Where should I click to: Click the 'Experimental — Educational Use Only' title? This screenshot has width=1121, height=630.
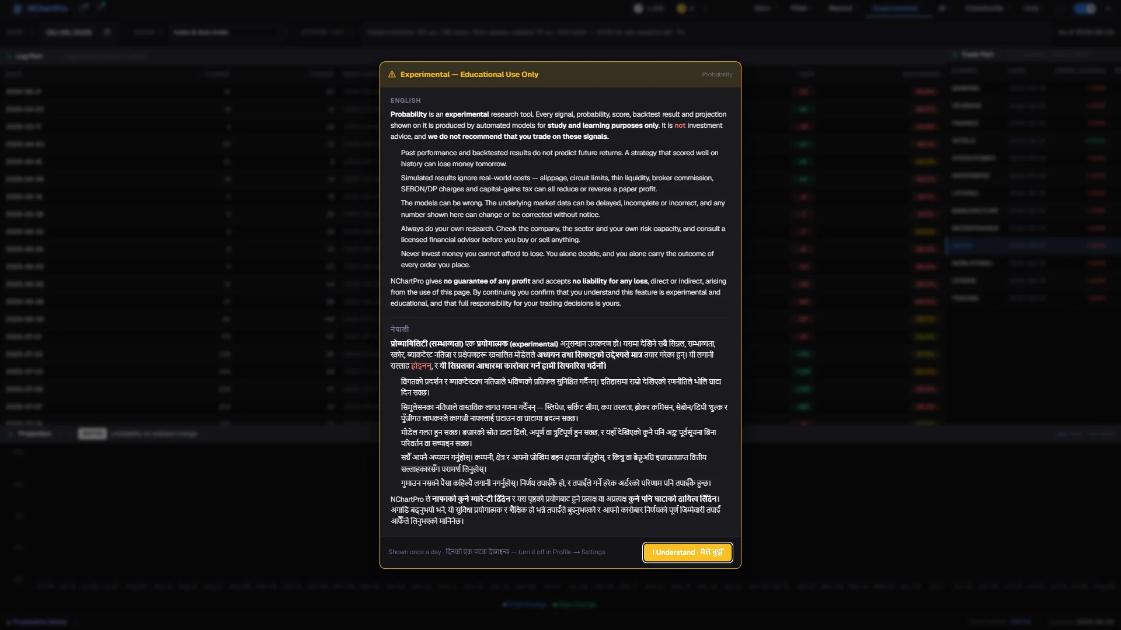coord(469,75)
